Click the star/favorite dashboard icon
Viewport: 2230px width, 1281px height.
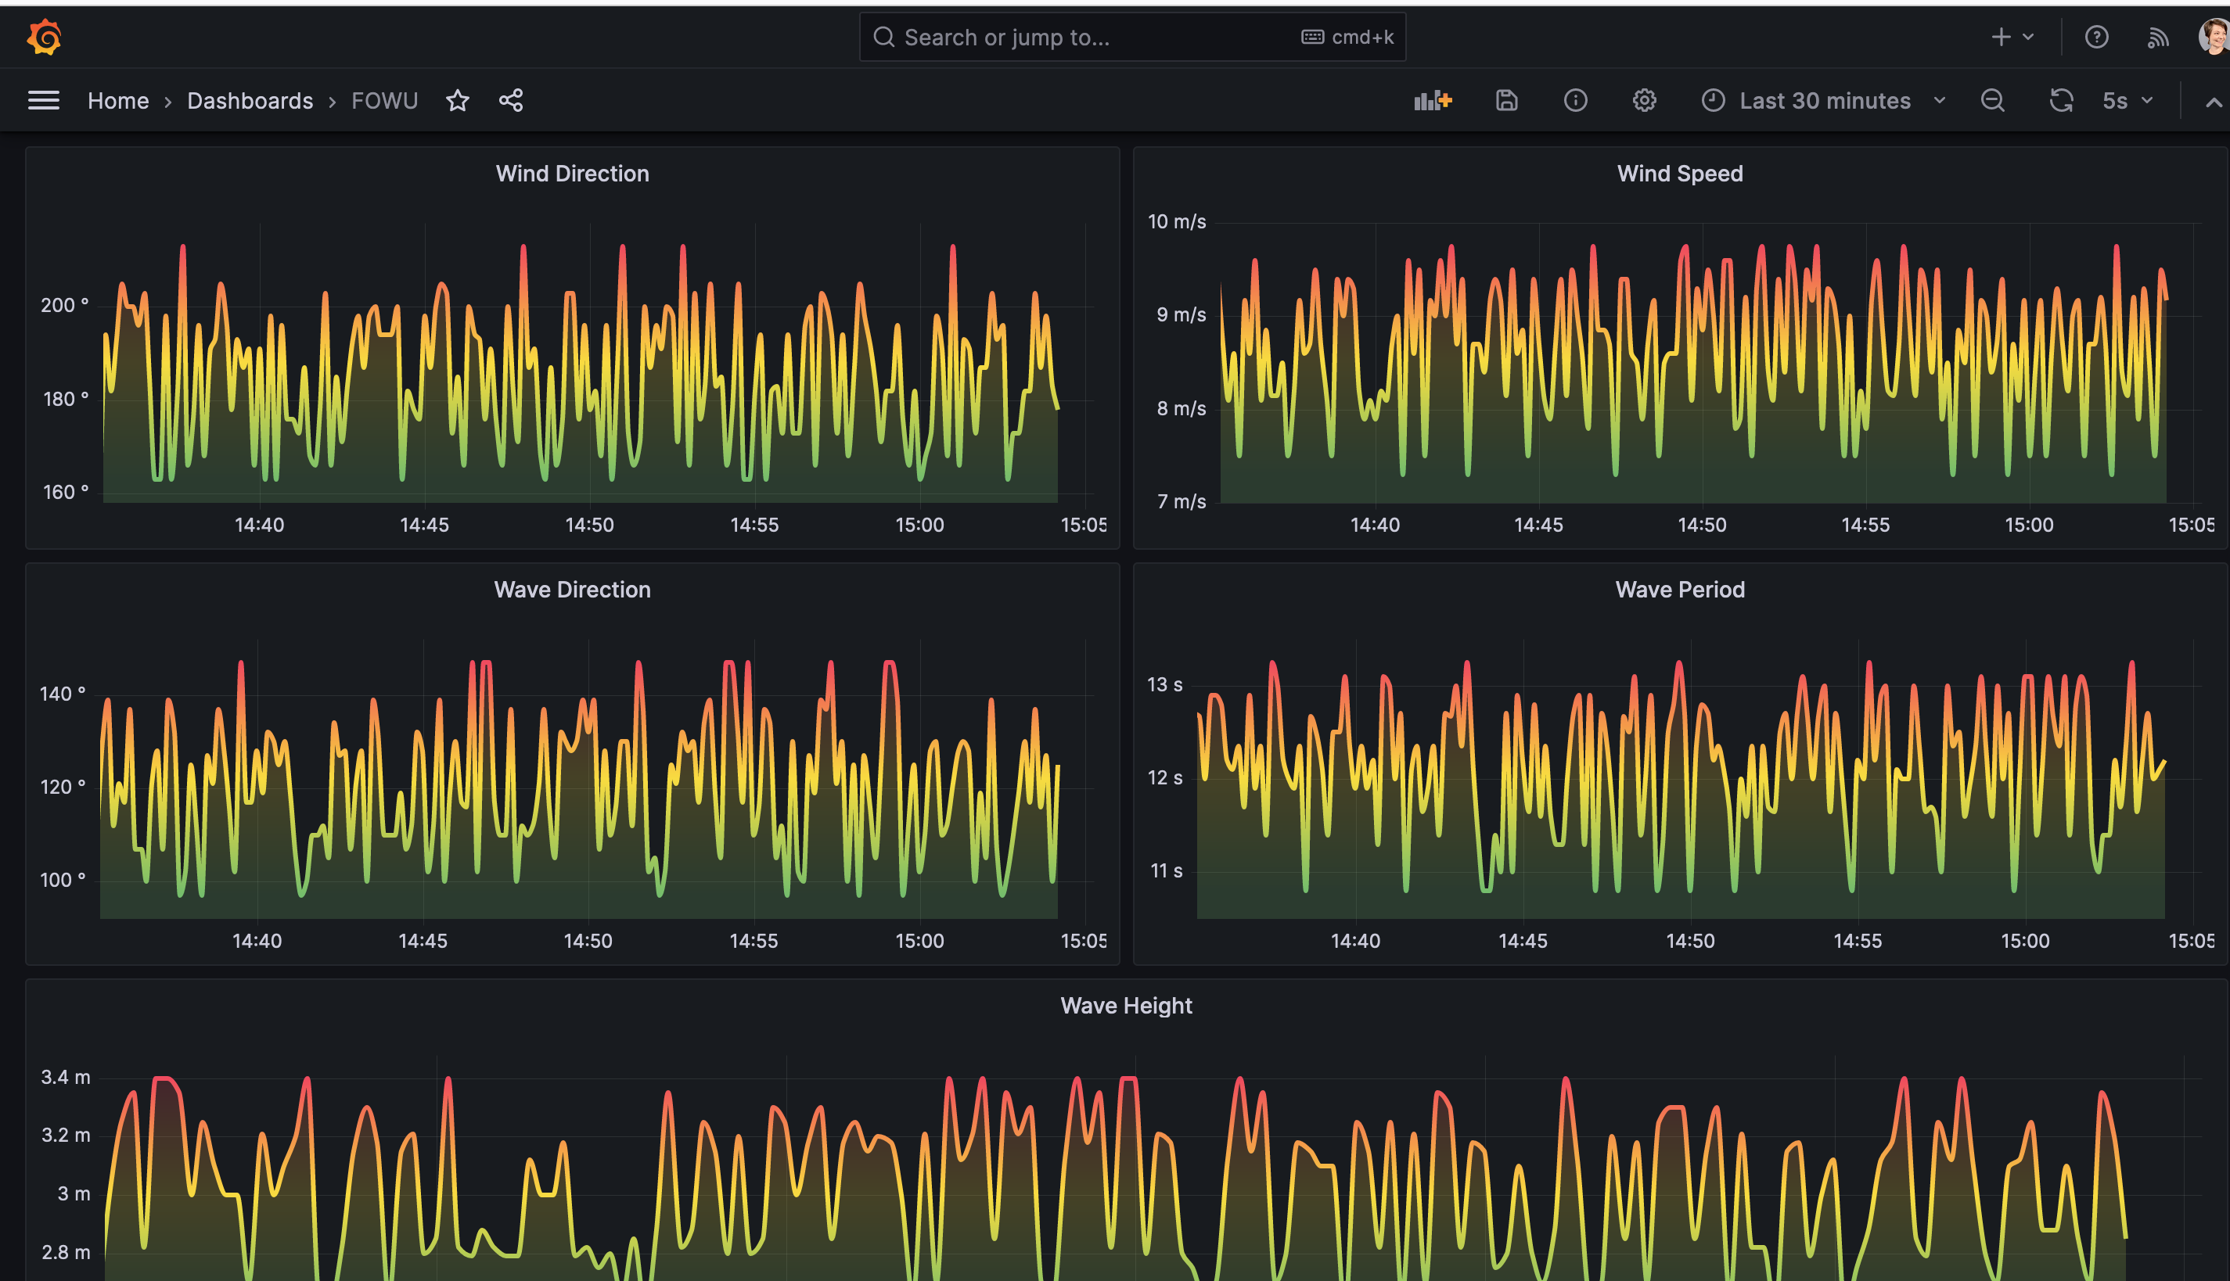pos(459,99)
